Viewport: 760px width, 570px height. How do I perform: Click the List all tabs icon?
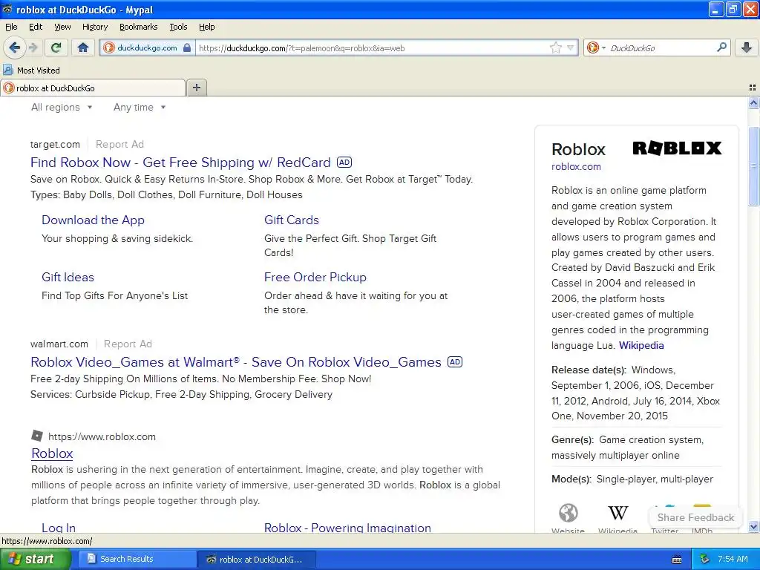click(x=753, y=88)
